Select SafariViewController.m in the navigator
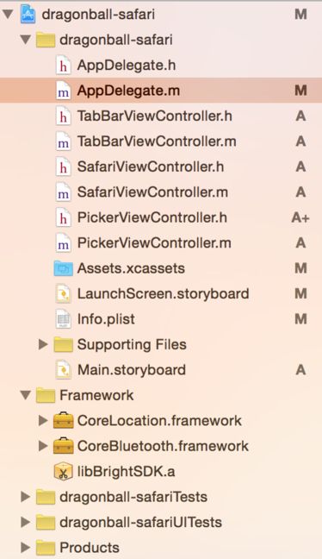This screenshot has width=322, height=559. (161, 192)
